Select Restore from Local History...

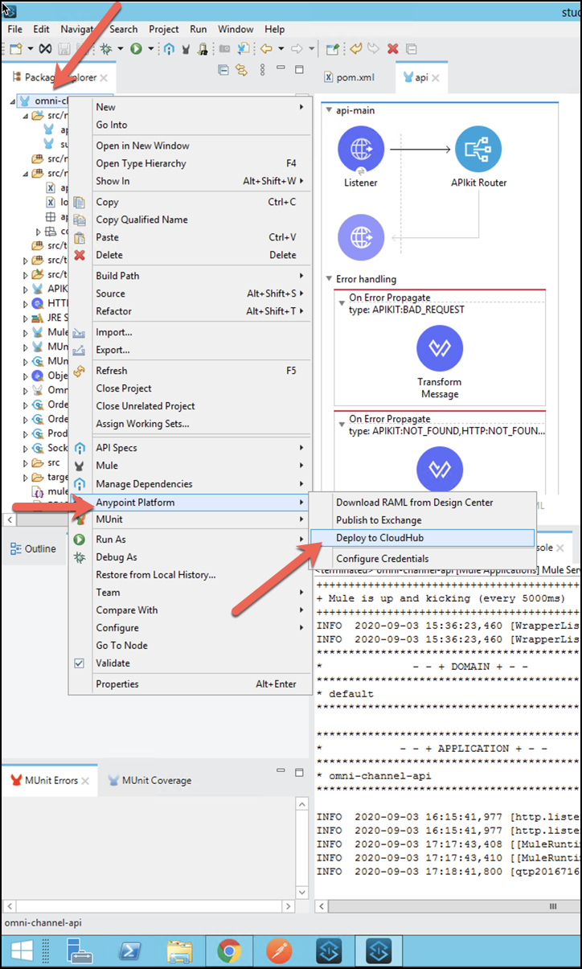(x=190, y=575)
